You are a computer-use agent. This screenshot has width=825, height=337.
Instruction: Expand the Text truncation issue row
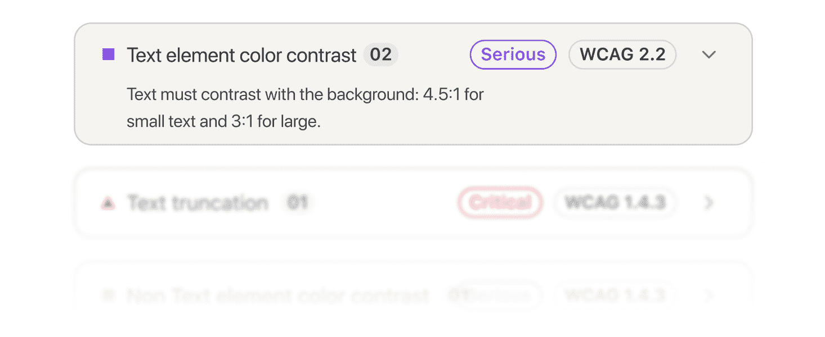[x=709, y=203]
